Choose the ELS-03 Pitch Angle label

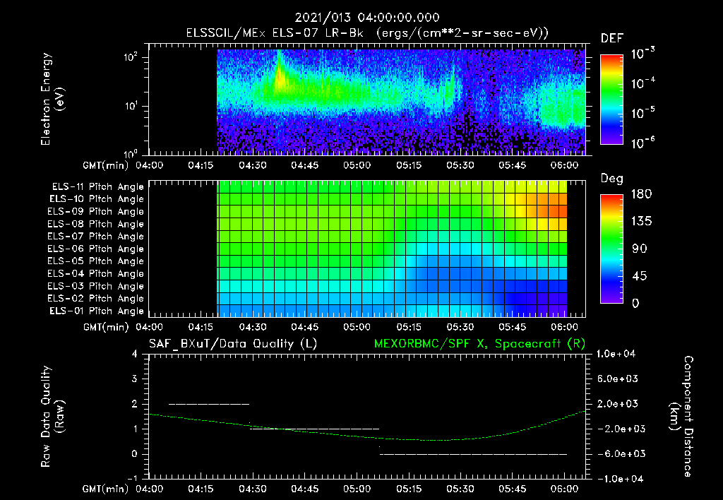(x=95, y=287)
